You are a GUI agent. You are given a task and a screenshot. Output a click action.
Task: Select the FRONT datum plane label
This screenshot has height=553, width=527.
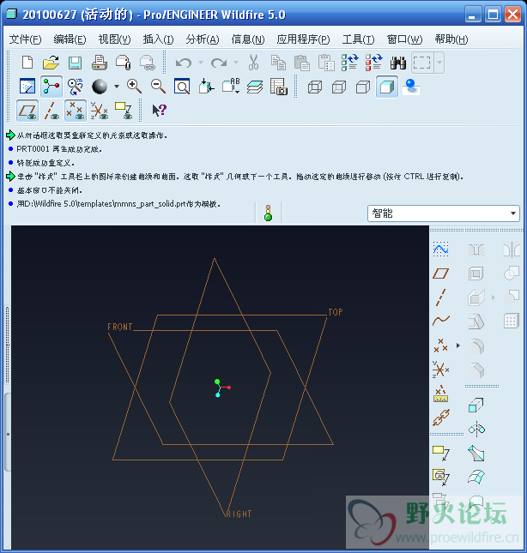120,327
